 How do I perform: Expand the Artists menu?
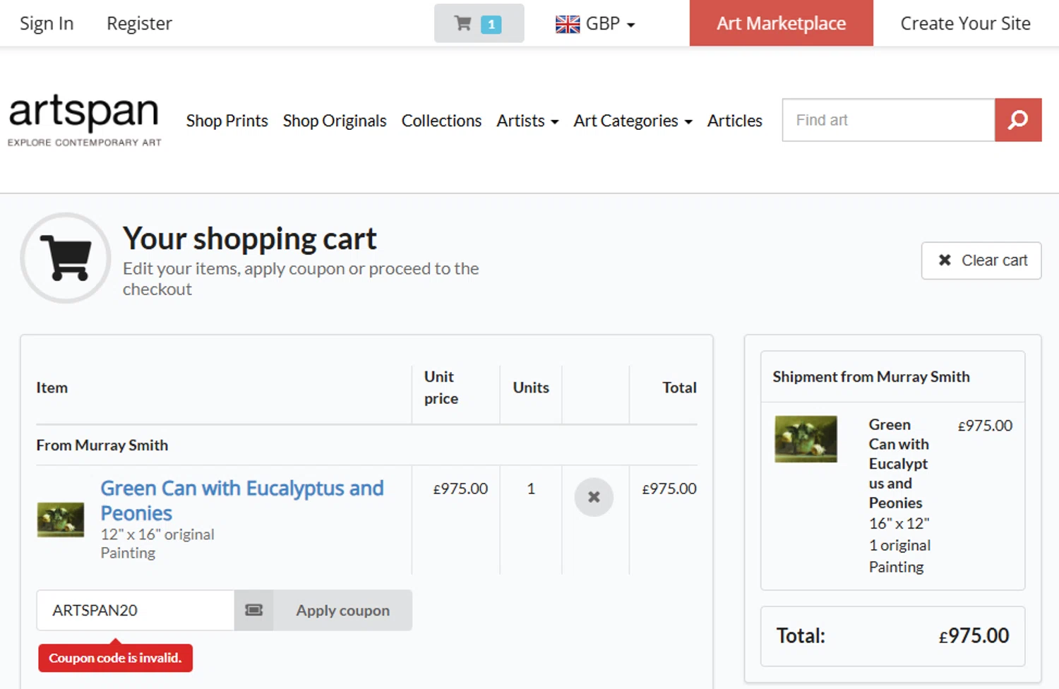[527, 121]
